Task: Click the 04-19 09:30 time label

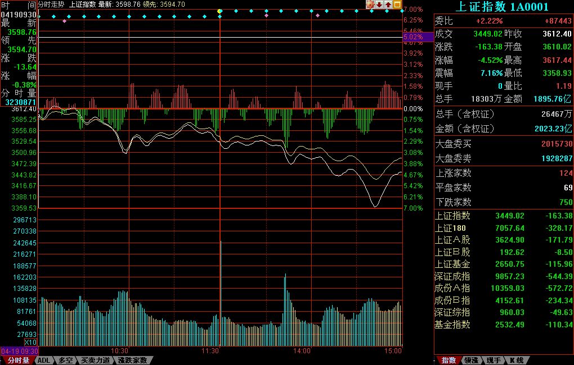Action: pos(19,351)
